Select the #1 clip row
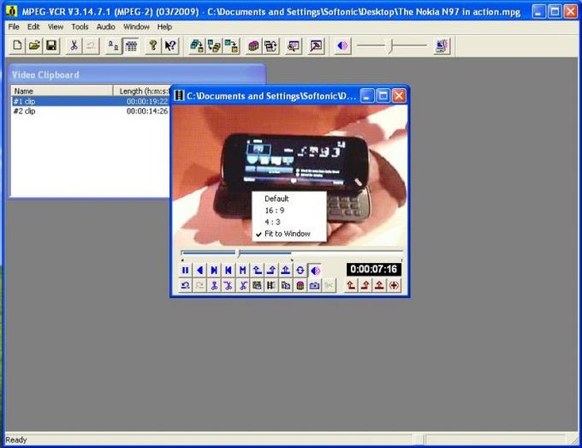582x448 pixels. pyautogui.click(x=91, y=101)
